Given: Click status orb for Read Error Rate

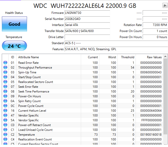Looking at the screenshot, I should (5, 63).
